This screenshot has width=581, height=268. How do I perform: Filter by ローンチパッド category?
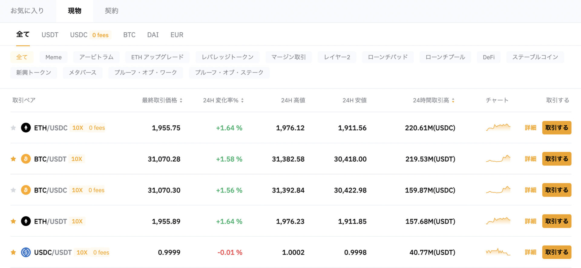(388, 57)
